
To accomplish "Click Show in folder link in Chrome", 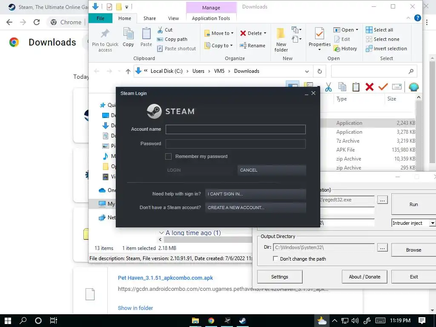I will pyautogui.click(x=135, y=308).
